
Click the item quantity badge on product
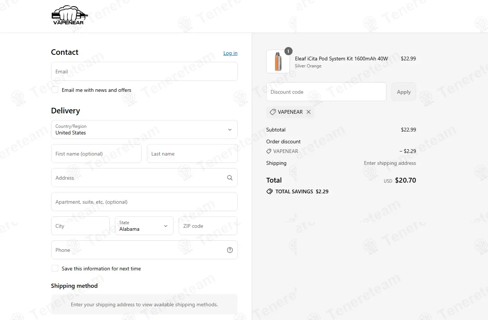pyautogui.click(x=288, y=51)
